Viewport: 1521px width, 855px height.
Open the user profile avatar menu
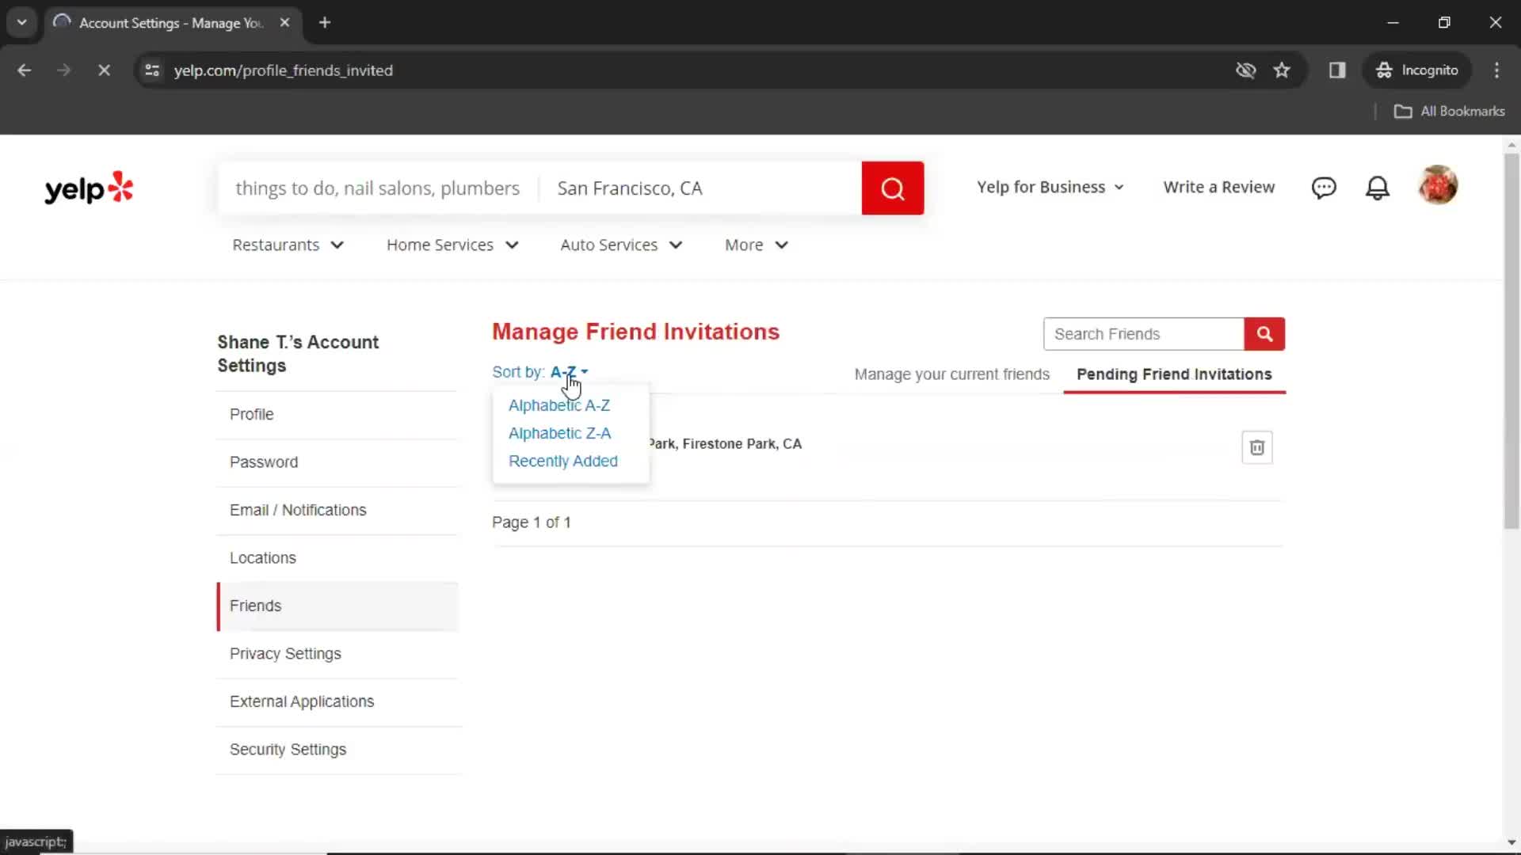1438,185
